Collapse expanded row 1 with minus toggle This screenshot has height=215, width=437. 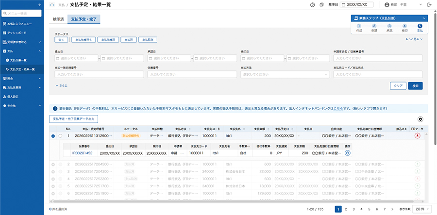click(52, 136)
